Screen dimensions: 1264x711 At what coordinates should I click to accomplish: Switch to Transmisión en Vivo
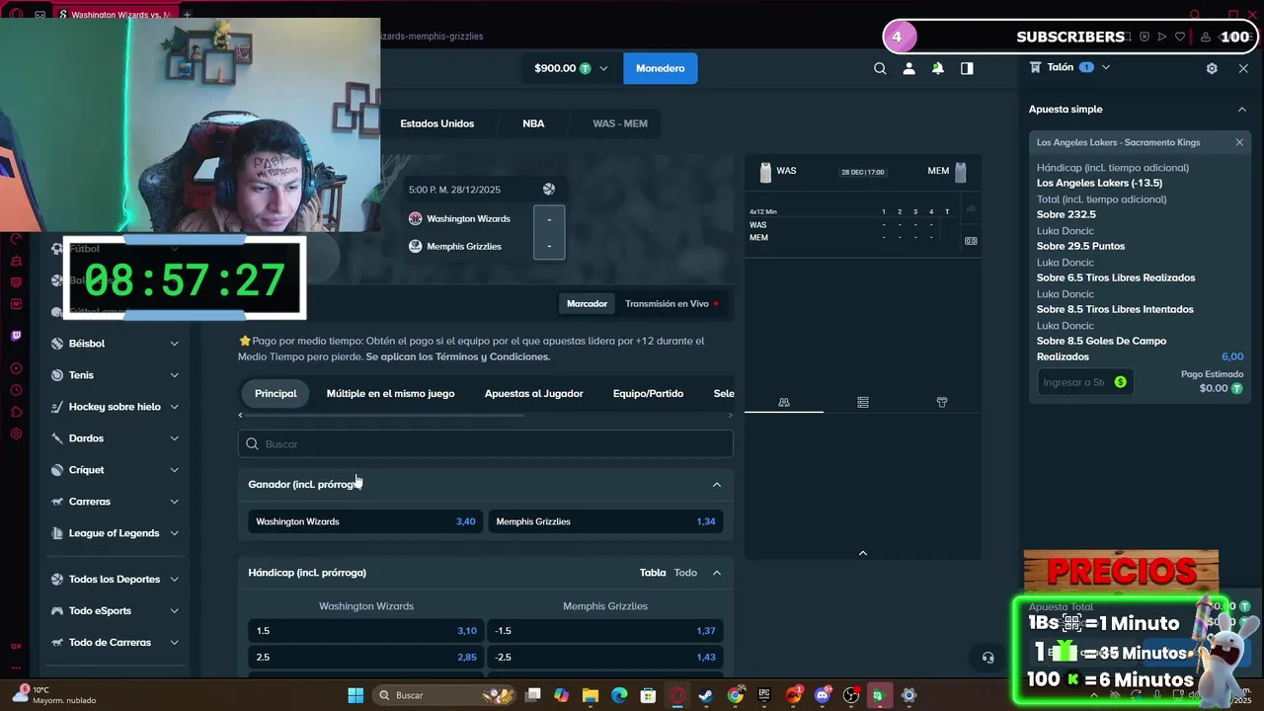coord(671,303)
